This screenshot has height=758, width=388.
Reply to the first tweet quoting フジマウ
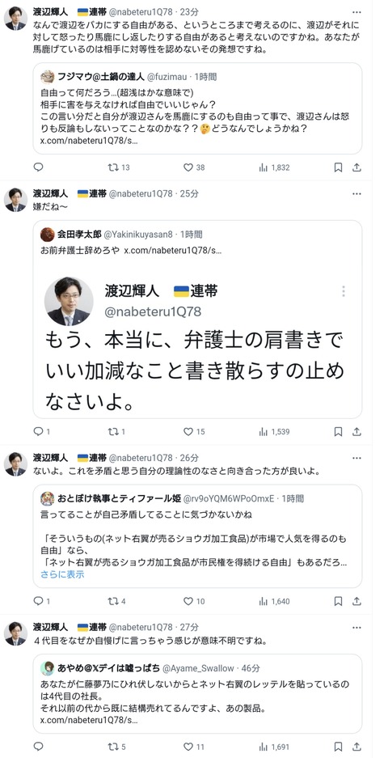pos(38,167)
